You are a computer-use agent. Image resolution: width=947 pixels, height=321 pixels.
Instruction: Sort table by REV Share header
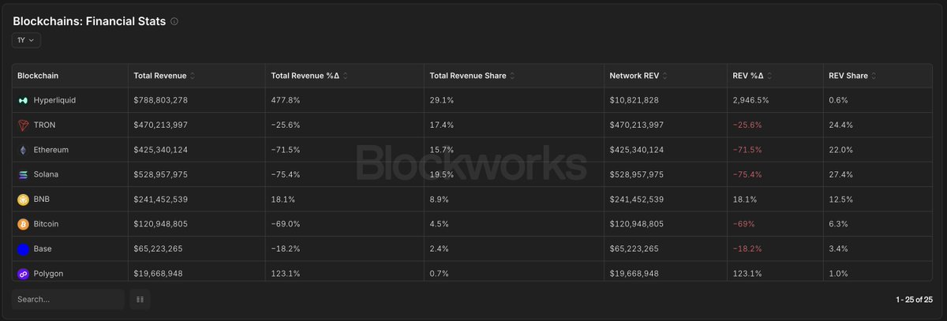coord(852,76)
